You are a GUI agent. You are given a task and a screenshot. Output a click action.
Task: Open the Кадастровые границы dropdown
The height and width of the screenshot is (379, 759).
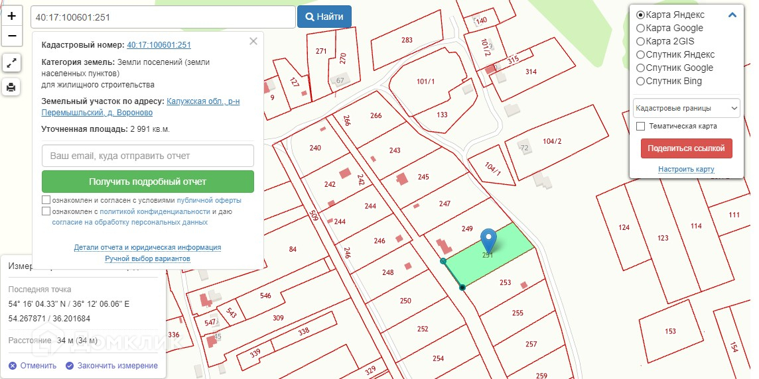[687, 108]
